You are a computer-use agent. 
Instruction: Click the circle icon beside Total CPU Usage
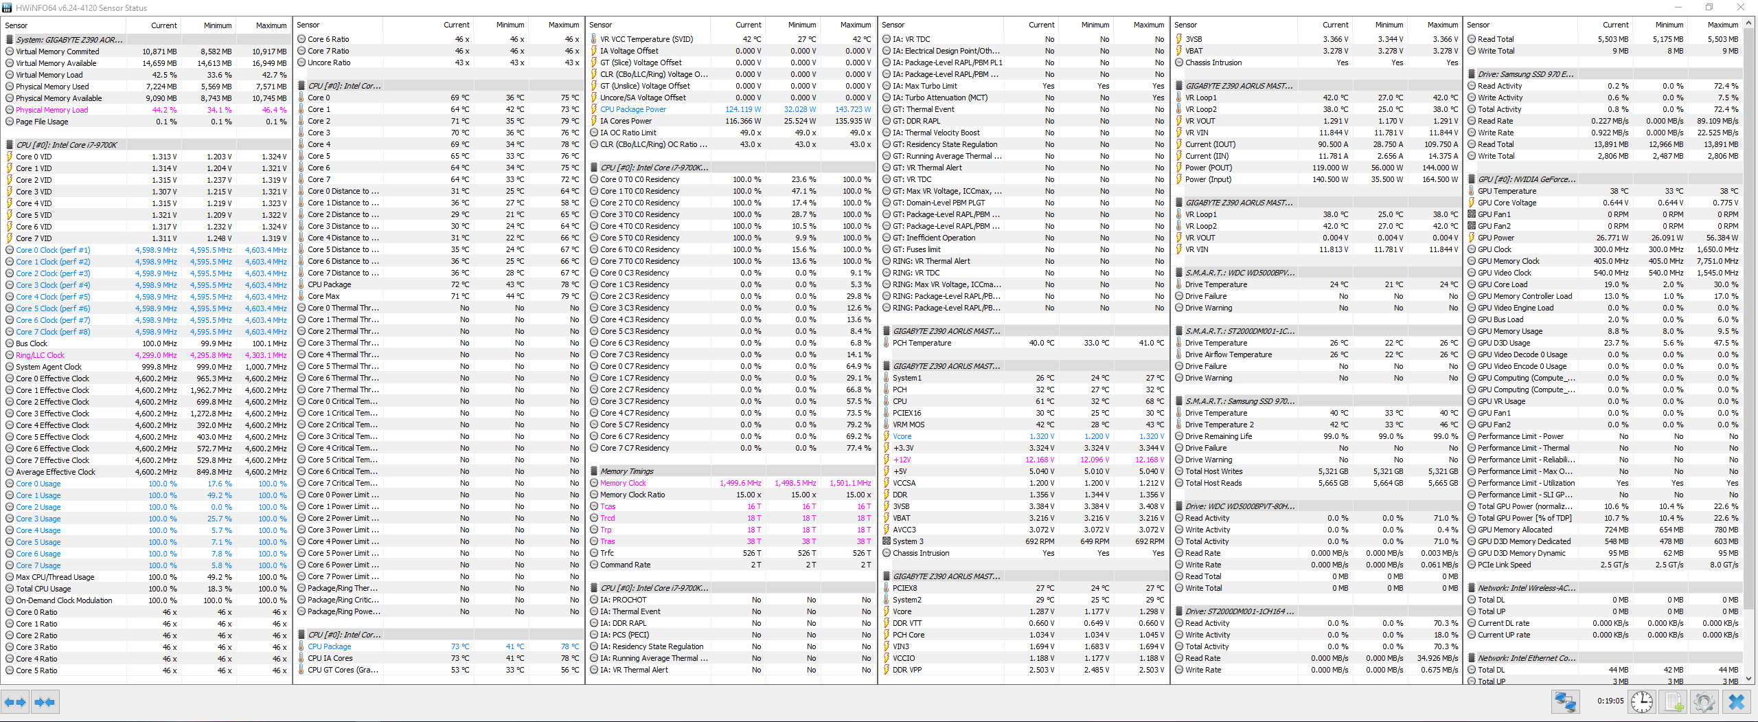pyautogui.click(x=10, y=589)
